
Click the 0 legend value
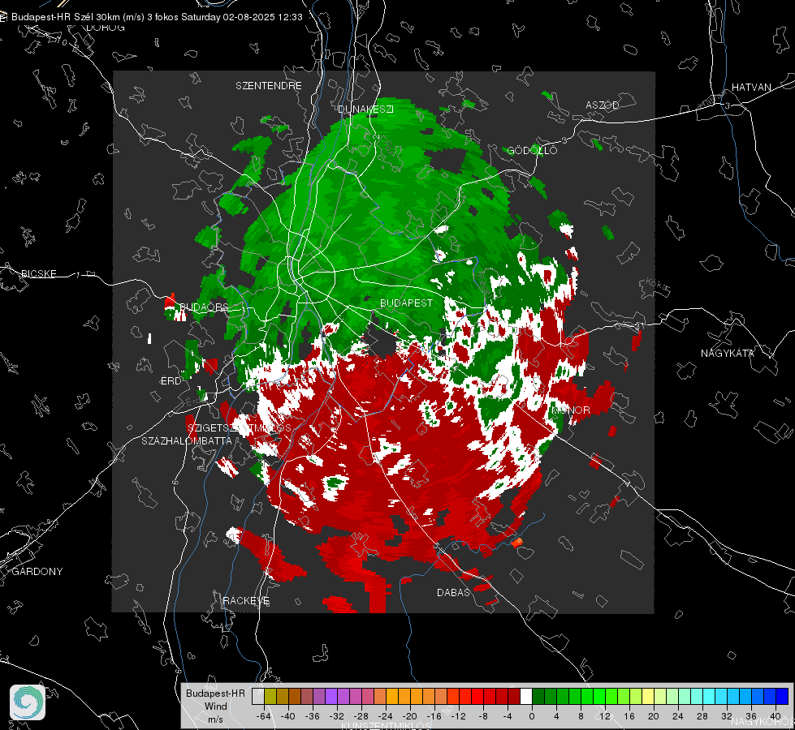click(531, 716)
